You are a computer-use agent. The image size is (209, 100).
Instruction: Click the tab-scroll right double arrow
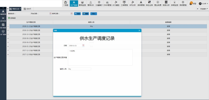click(x=197, y=9)
